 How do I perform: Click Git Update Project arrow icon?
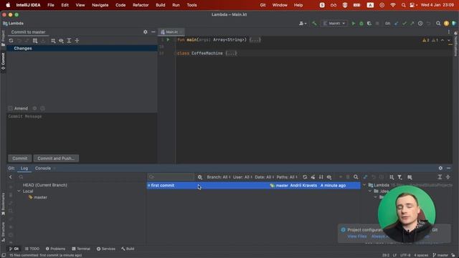[397, 24]
